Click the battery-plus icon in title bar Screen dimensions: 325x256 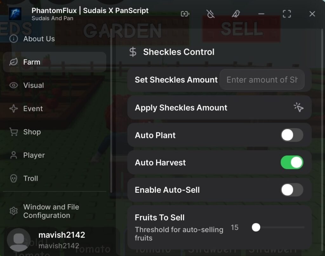click(185, 14)
